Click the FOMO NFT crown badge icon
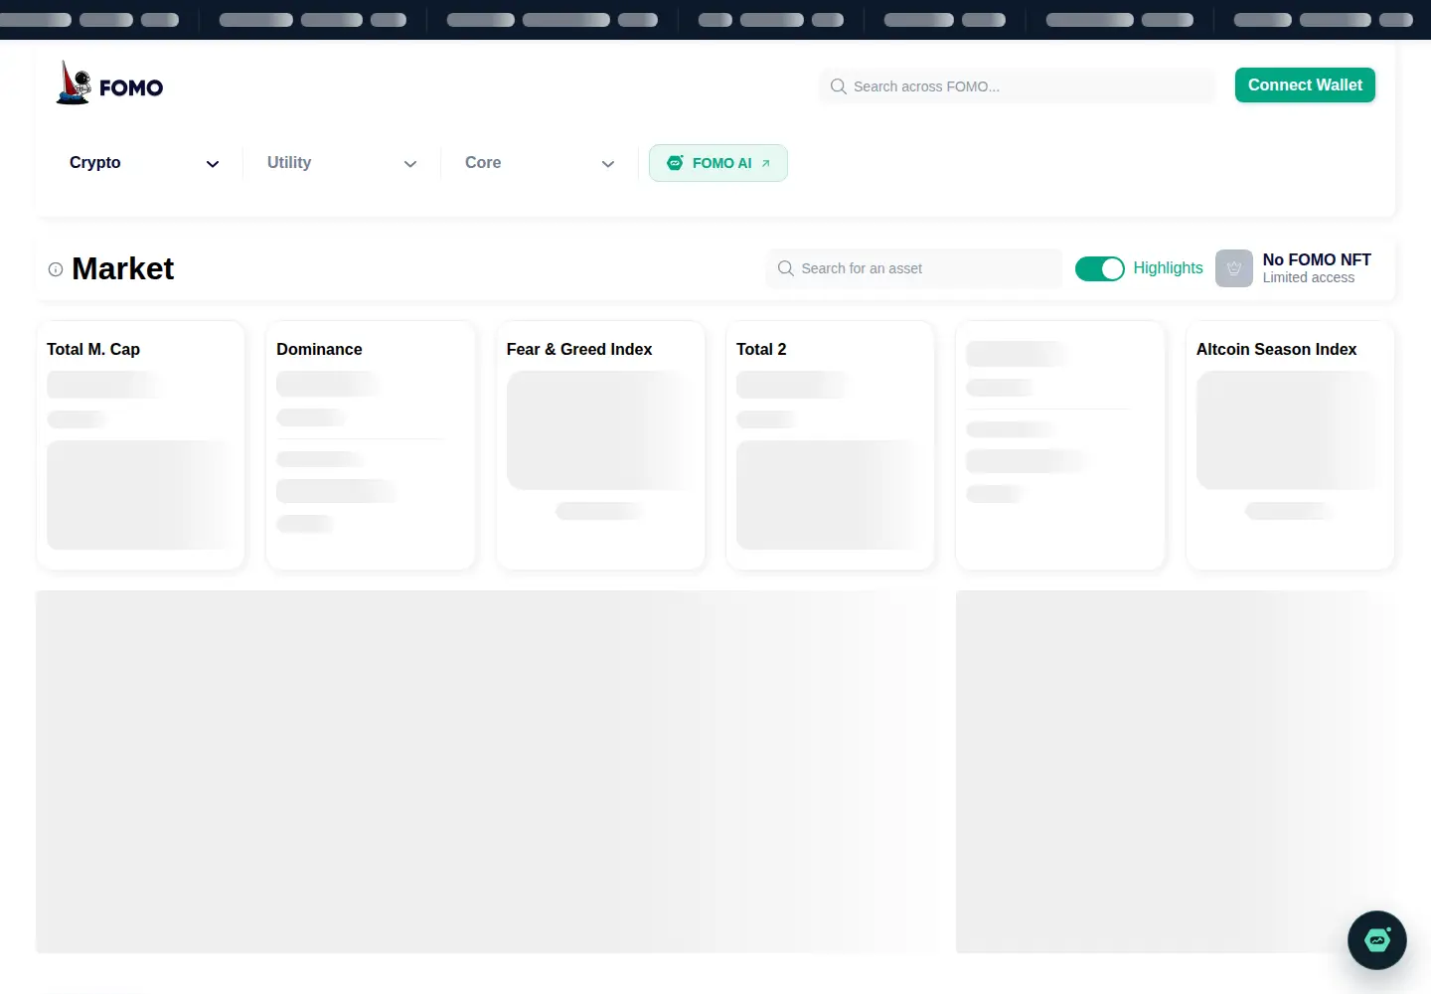 (1234, 268)
